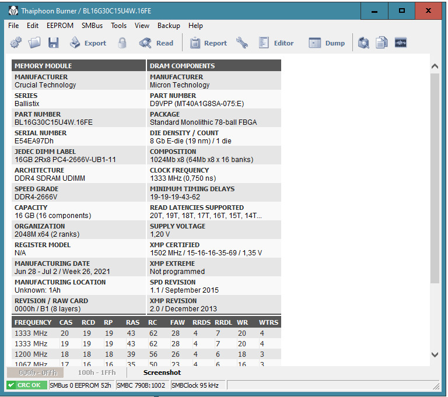Screen dimensions: 448x397
Task: Click the 8 Gb E-die (19 nm) value
Action: [191, 141]
